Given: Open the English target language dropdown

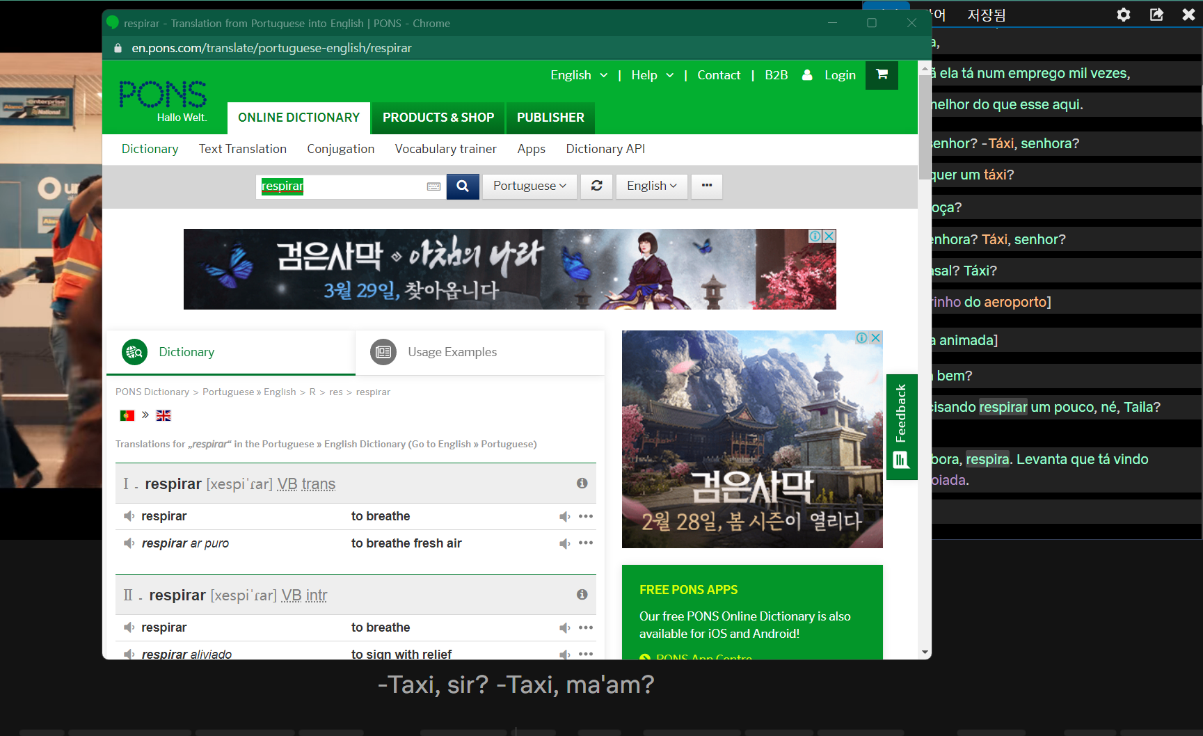Looking at the screenshot, I should pos(651,186).
